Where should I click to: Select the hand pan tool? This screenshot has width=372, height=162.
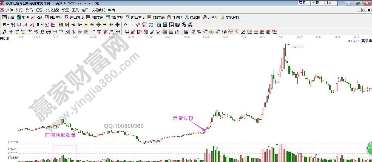[126, 25]
